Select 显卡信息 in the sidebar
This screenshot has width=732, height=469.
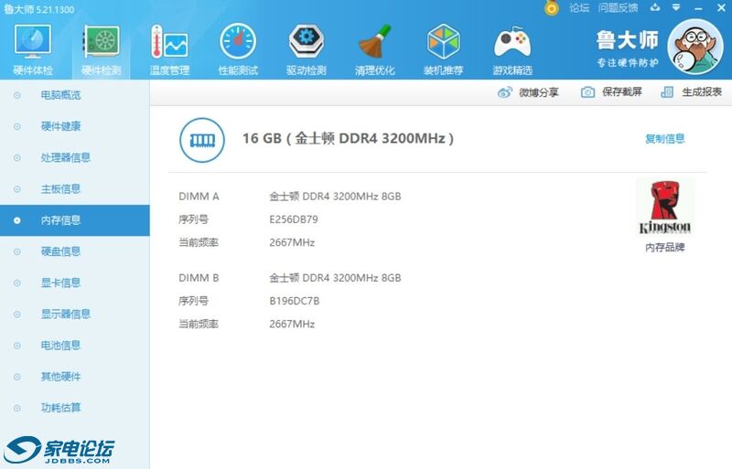click(75, 282)
